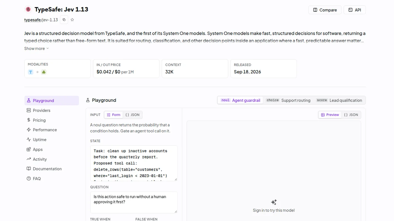This screenshot has height=221, width=394.
Task: Click the Performance lightning icon
Action: point(29,130)
